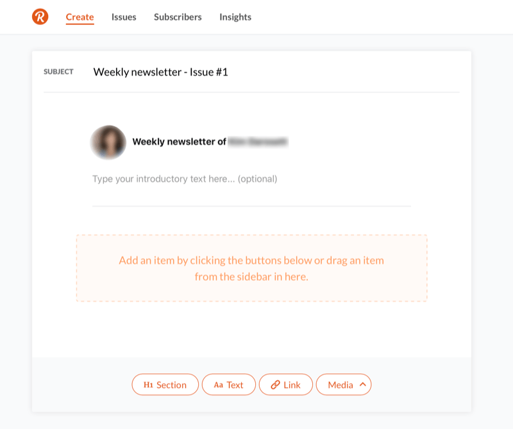Click the profile avatar photo

108,142
